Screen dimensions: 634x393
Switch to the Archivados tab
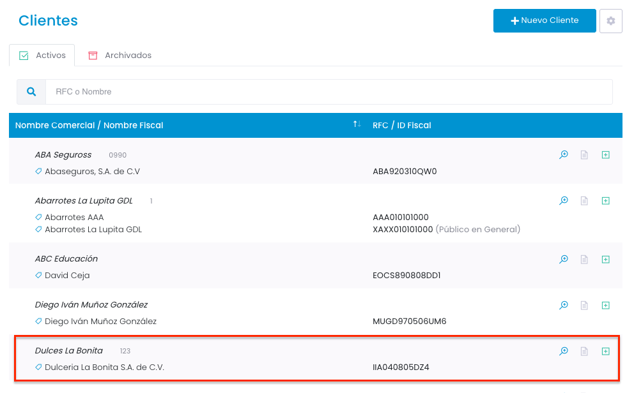[120, 56]
